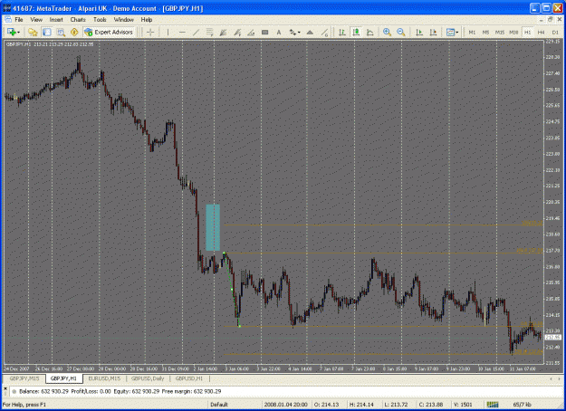Image resolution: width=566 pixels, height=411 pixels.
Task: Select the Gann Line tool
Action: click(324, 32)
